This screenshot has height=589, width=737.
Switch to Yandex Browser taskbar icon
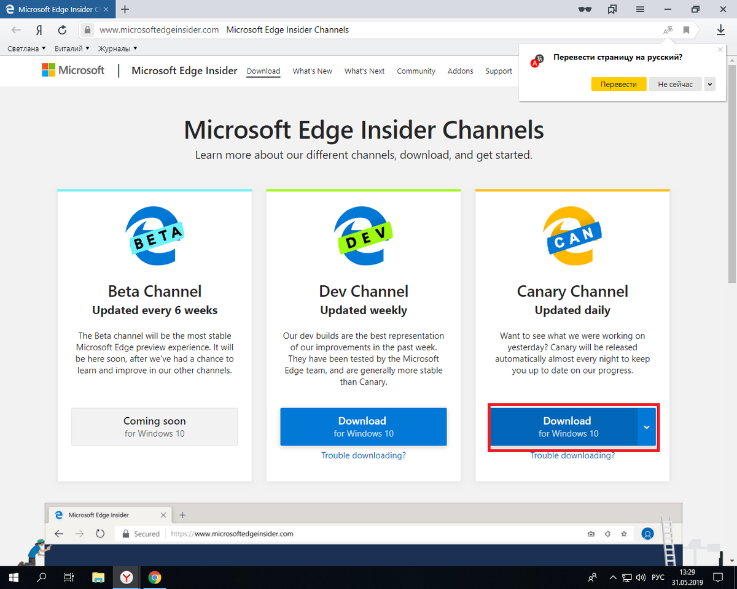127,577
